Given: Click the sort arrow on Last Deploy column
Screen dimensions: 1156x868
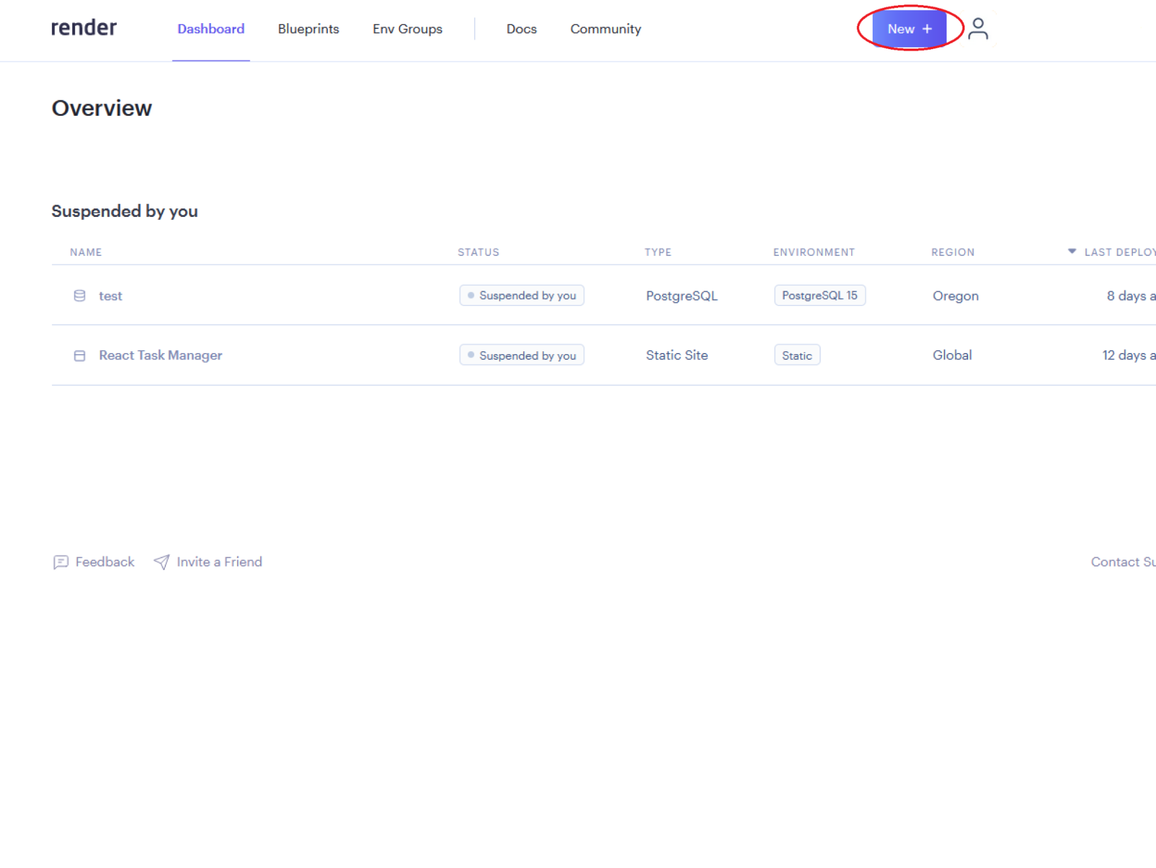Looking at the screenshot, I should (x=1072, y=251).
